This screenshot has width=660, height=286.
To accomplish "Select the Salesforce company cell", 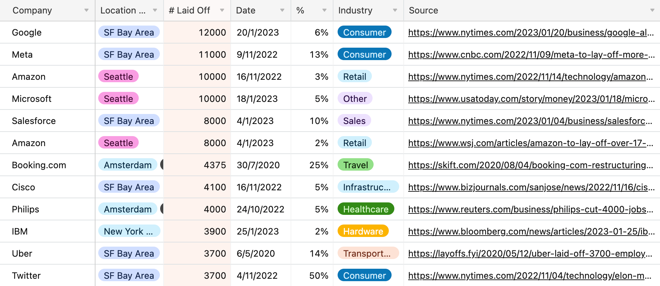I will [x=47, y=121].
